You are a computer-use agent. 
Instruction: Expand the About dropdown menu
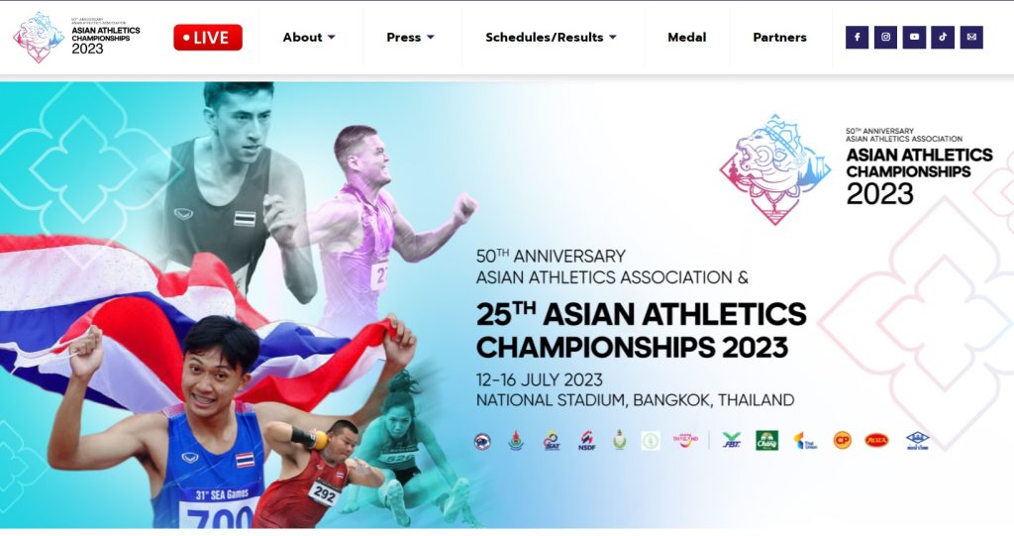tap(309, 38)
